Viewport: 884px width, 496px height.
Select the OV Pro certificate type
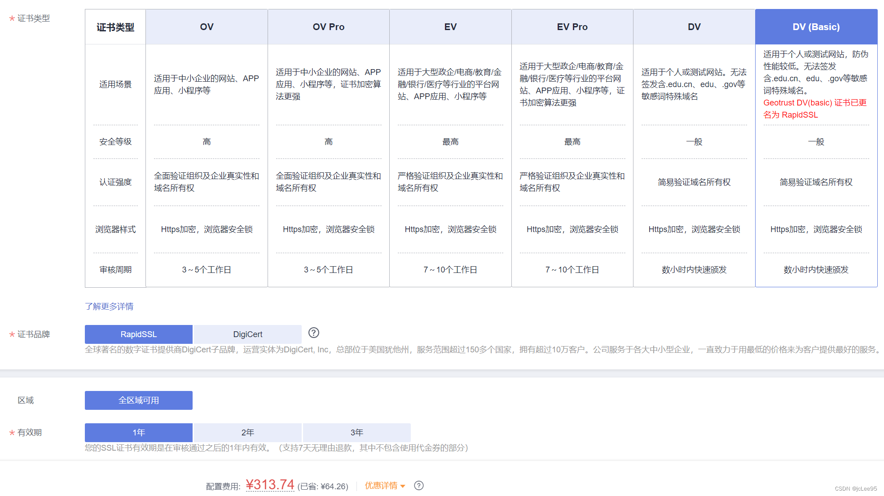coord(329,27)
